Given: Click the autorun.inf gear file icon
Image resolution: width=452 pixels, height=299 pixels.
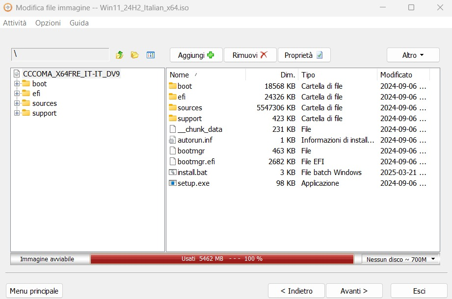Looking at the screenshot, I should pos(172,140).
